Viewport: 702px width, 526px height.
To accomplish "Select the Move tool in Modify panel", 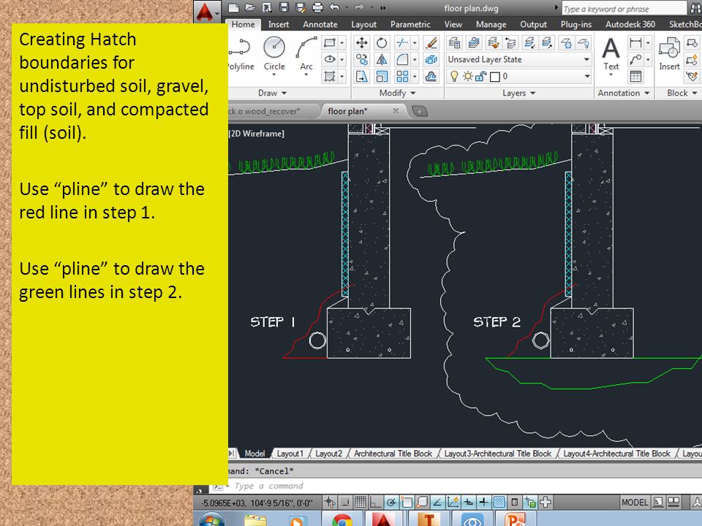I will point(361,43).
